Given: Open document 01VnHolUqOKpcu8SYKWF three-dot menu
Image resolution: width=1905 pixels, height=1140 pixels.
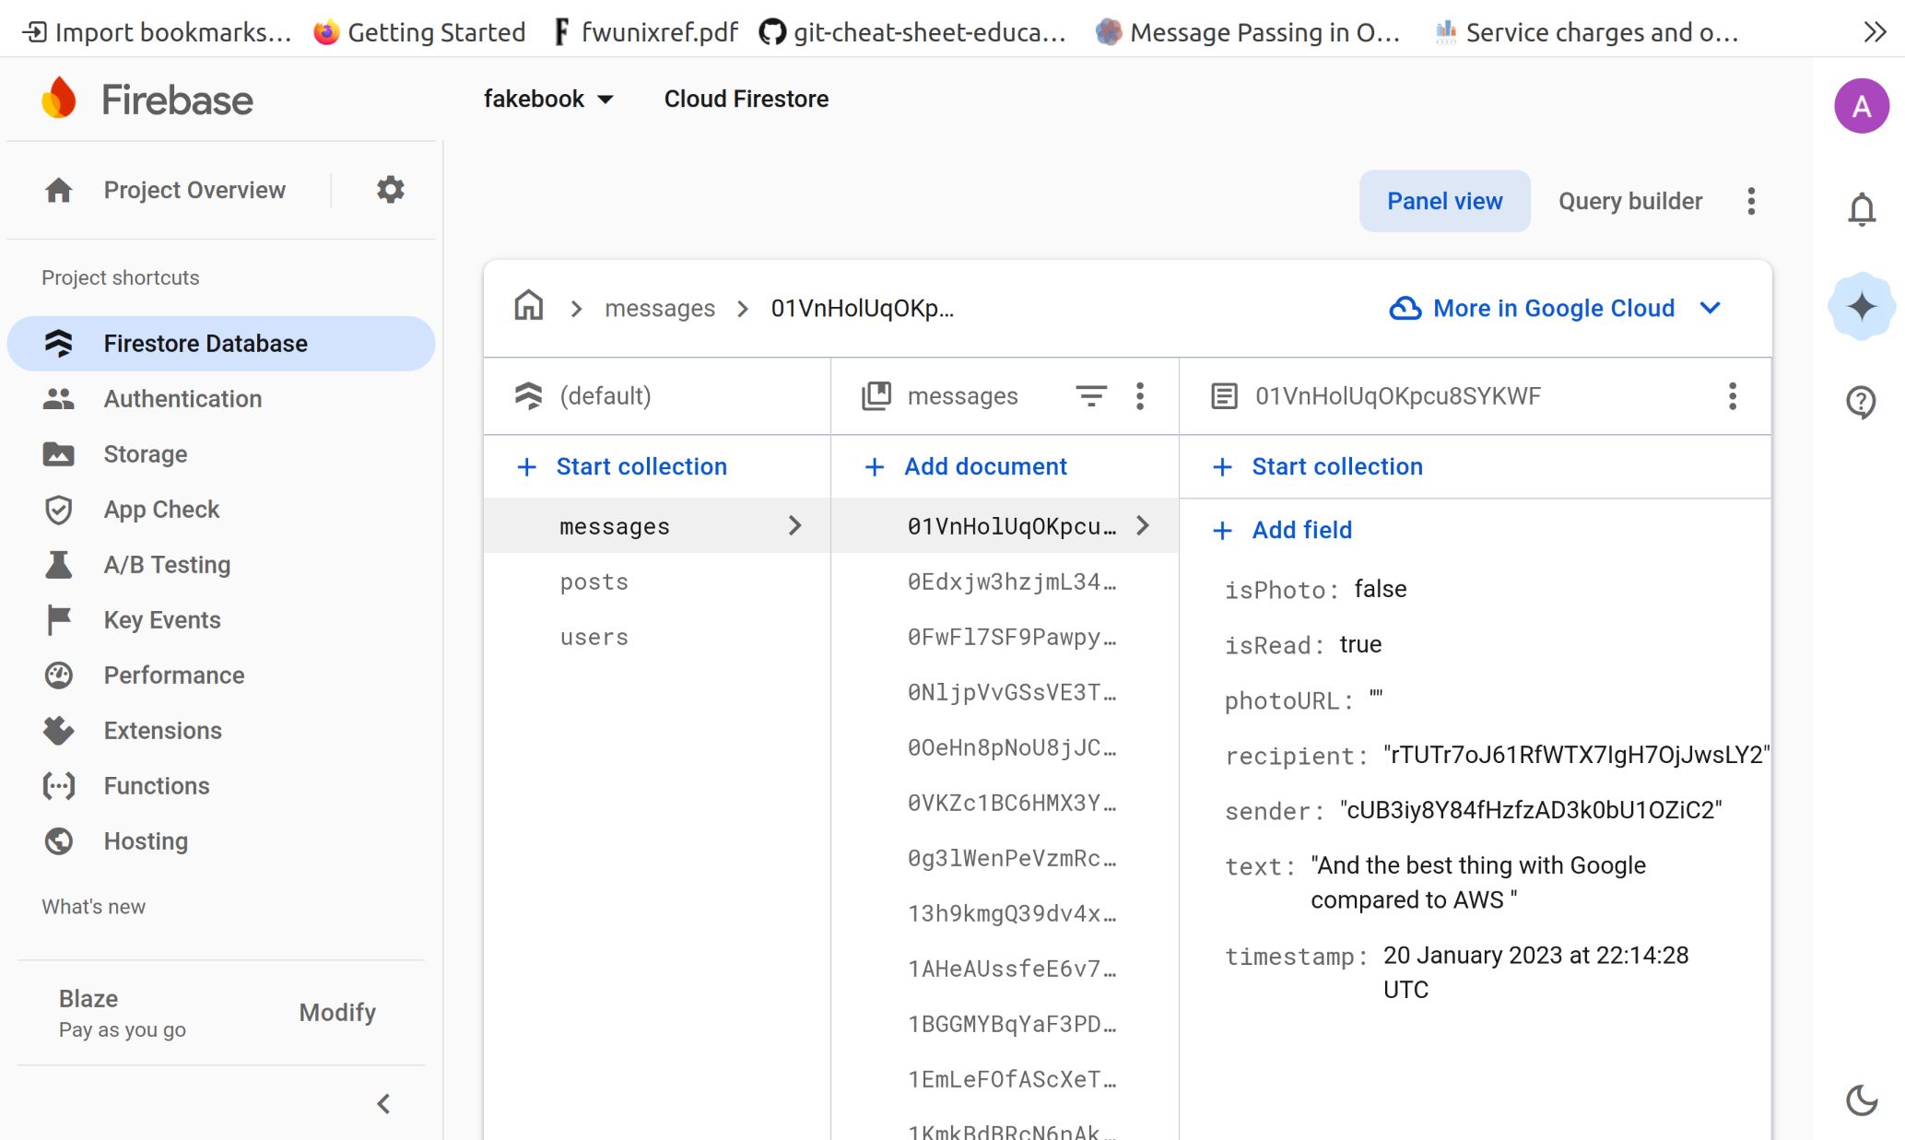Looking at the screenshot, I should (x=1733, y=396).
